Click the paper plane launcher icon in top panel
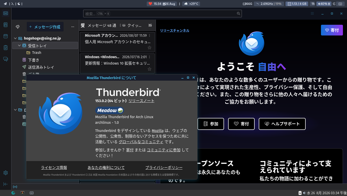Screen dimensions: 347x196 tap(5, 4)
